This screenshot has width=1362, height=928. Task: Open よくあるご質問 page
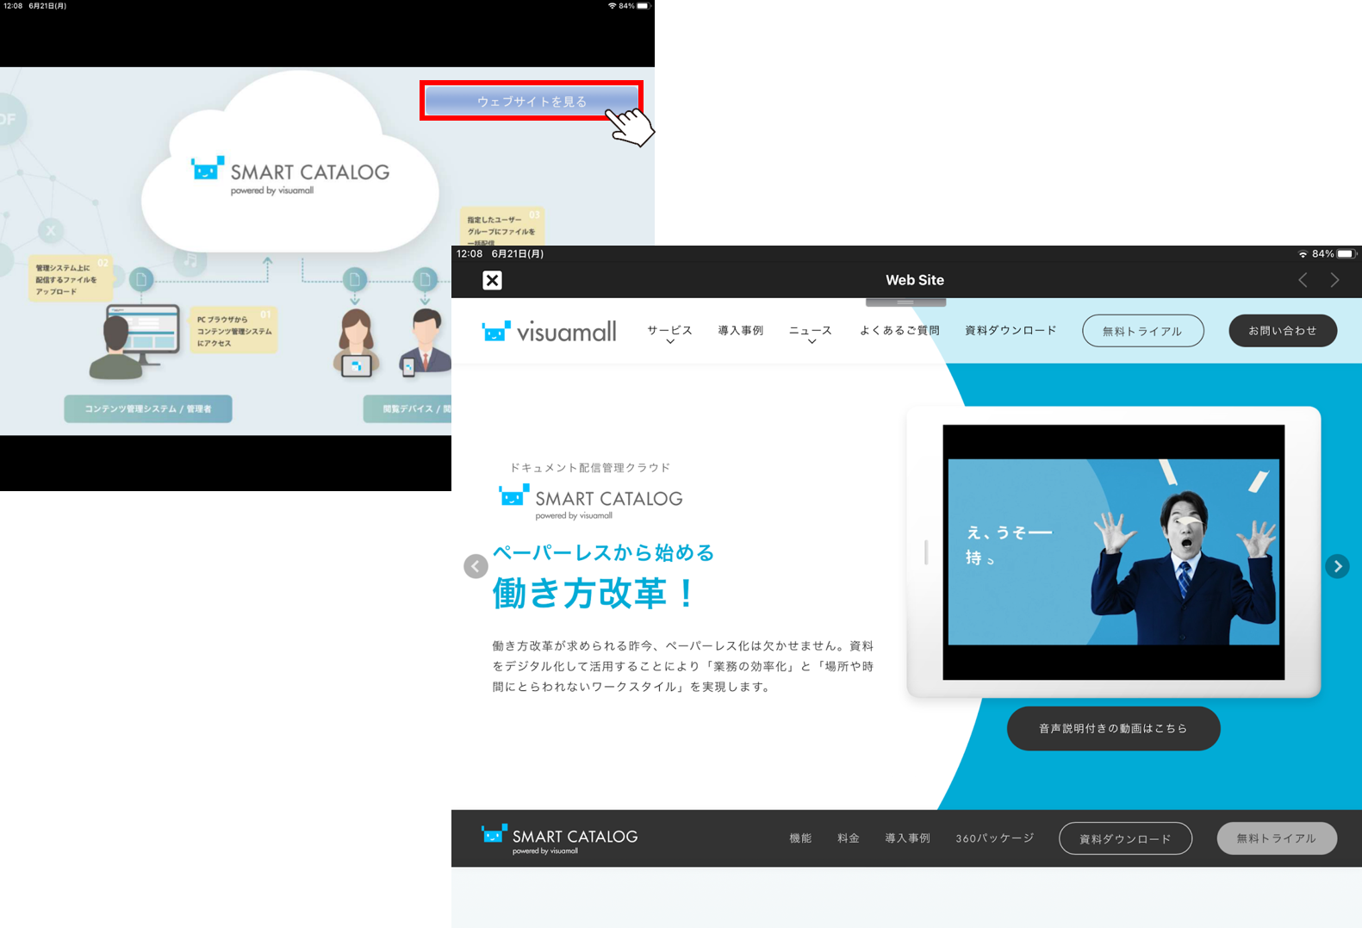point(899,331)
